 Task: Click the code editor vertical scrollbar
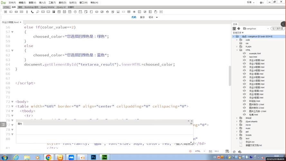230,76
